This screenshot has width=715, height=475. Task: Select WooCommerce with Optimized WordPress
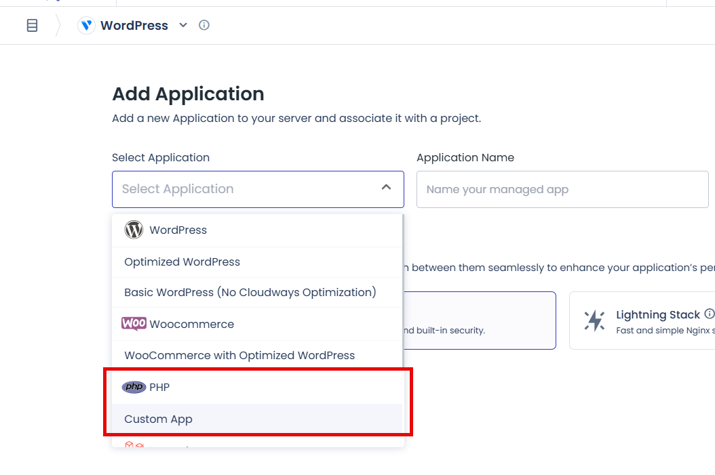257,356
